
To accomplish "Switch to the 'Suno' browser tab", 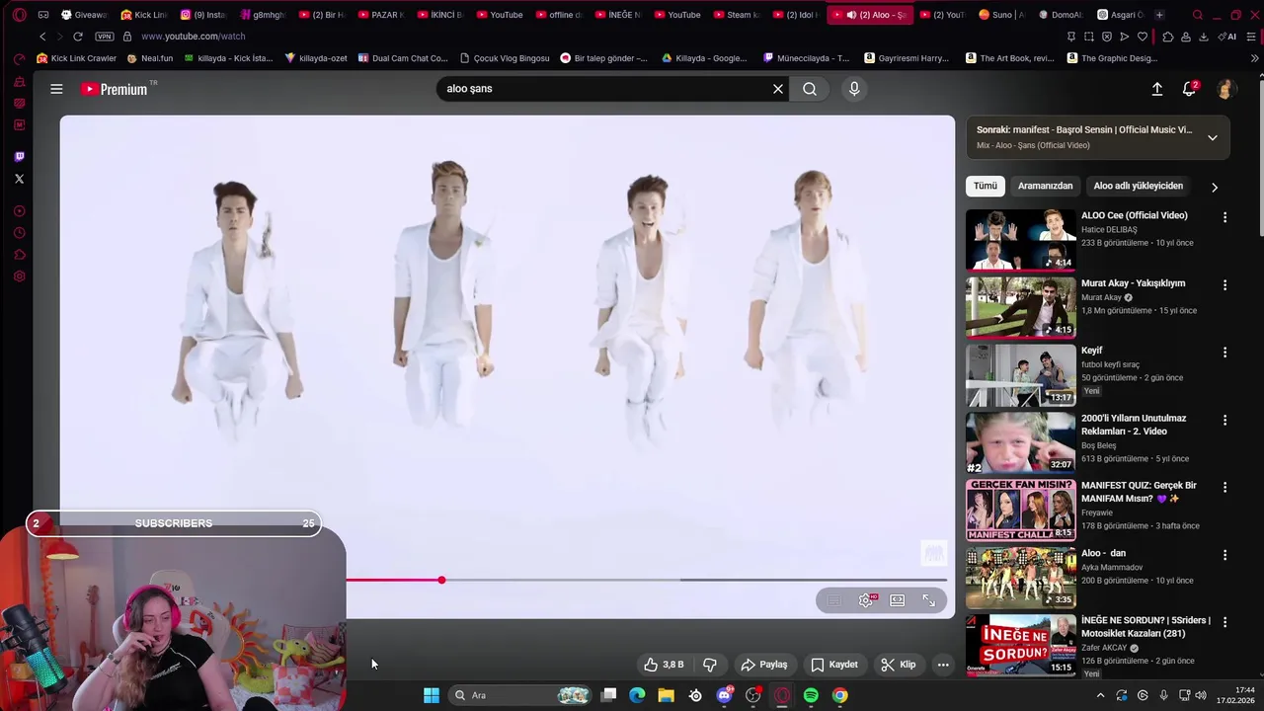I will [1000, 15].
